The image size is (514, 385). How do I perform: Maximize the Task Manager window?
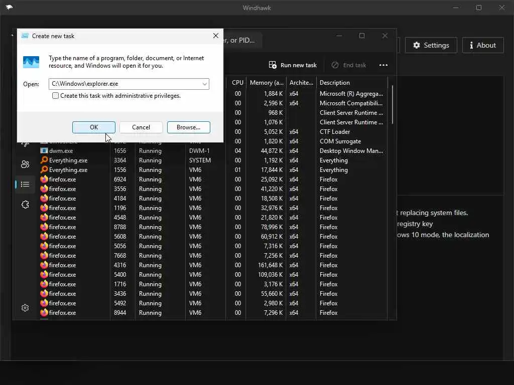click(x=362, y=36)
